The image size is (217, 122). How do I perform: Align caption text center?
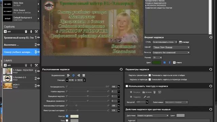[x=74, y=75]
